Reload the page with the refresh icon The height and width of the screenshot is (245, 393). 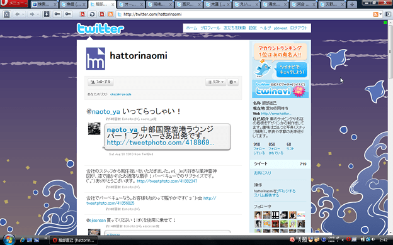tap(92, 14)
